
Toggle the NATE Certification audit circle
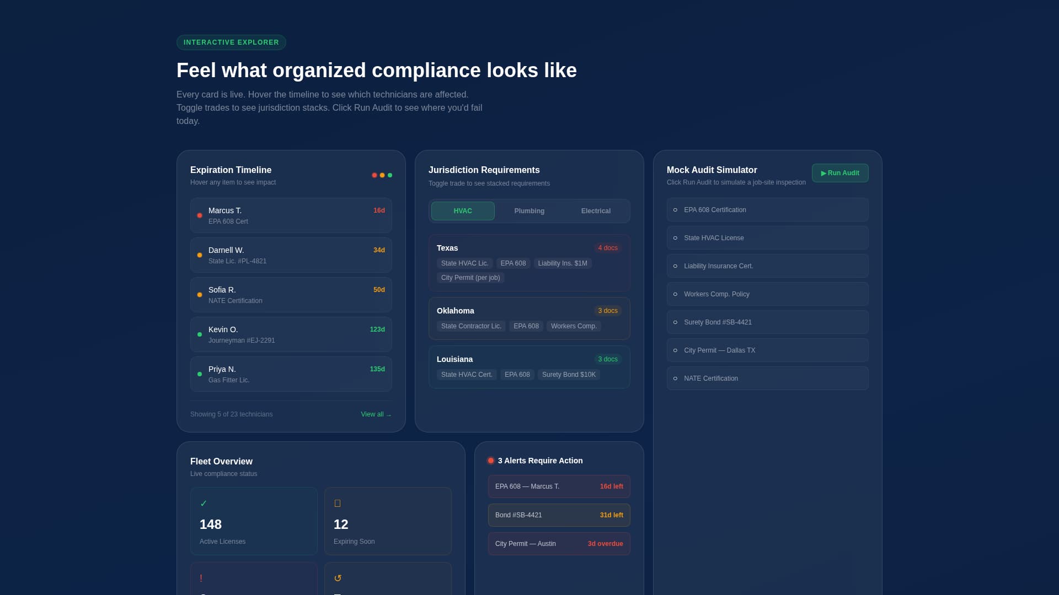[x=675, y=378]
